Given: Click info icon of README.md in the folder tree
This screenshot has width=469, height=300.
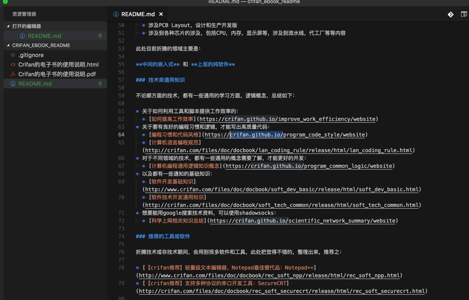Looking at the screenshot, I should tap(13, 83).
